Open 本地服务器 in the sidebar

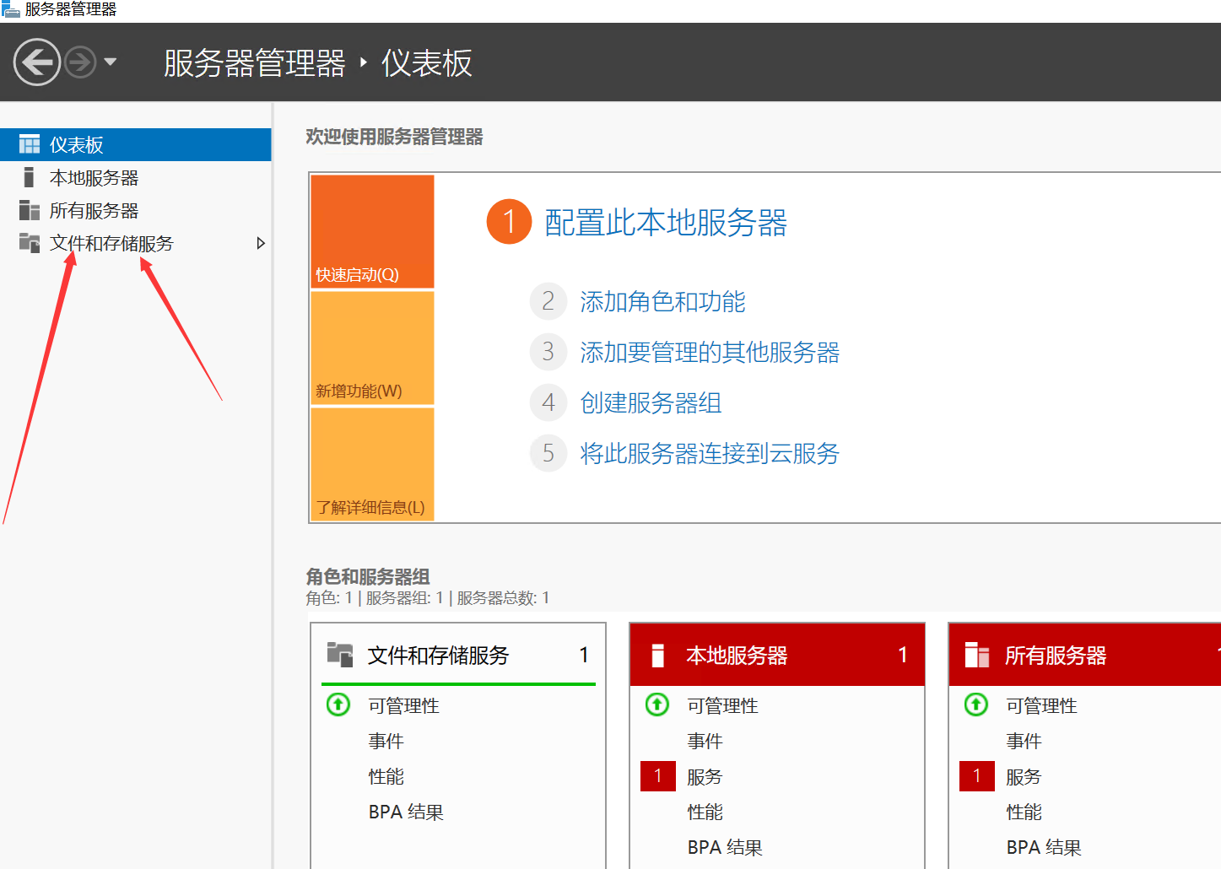(x=94, y=178)
